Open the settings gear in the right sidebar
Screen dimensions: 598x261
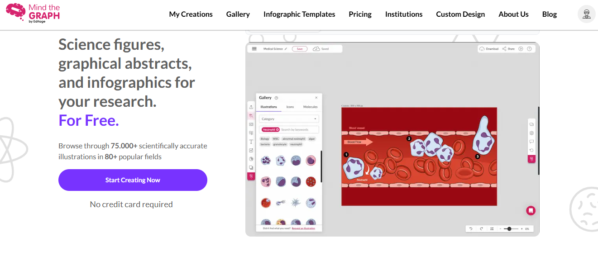tap(532, 133)
